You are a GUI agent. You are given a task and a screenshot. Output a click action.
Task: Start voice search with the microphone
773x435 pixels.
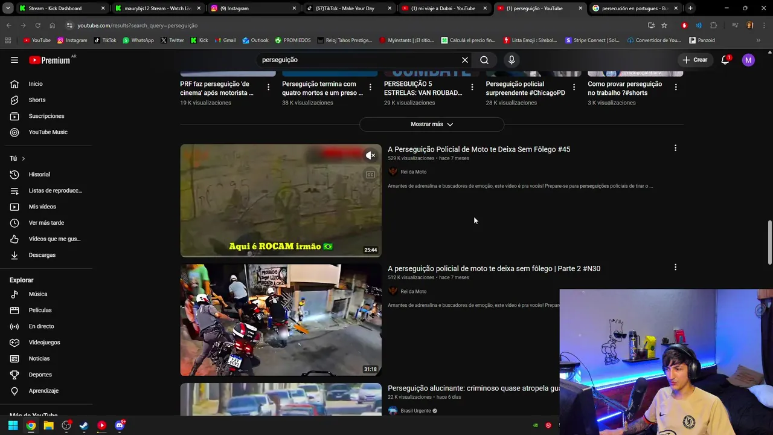coord(512,60)
